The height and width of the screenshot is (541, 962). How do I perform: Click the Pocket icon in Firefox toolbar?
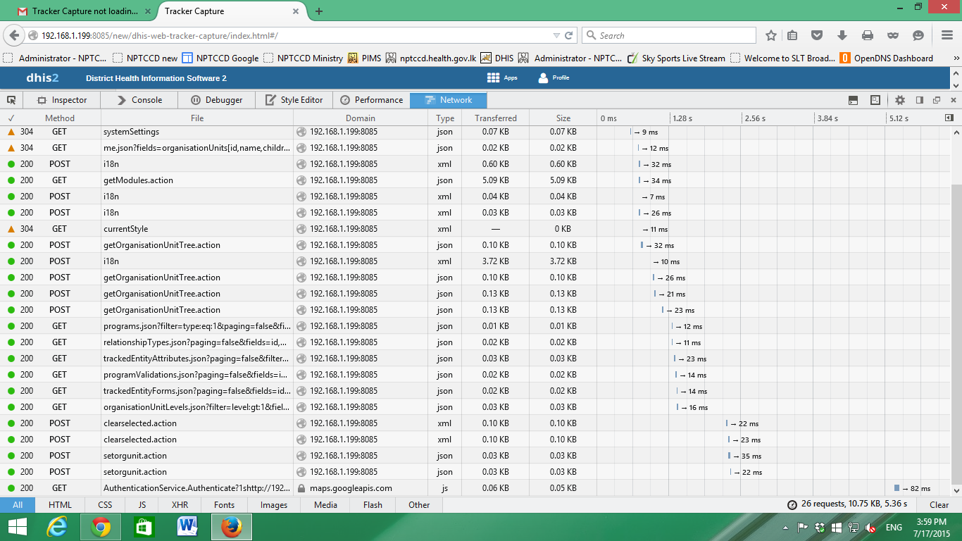click(817, 35)
